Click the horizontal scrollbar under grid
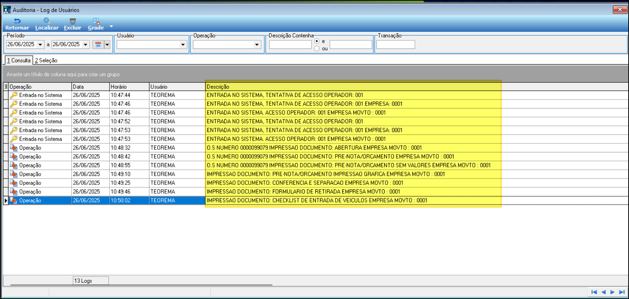Image resolution: width=629 pixels, height=299 pixels. click(141, 285)
